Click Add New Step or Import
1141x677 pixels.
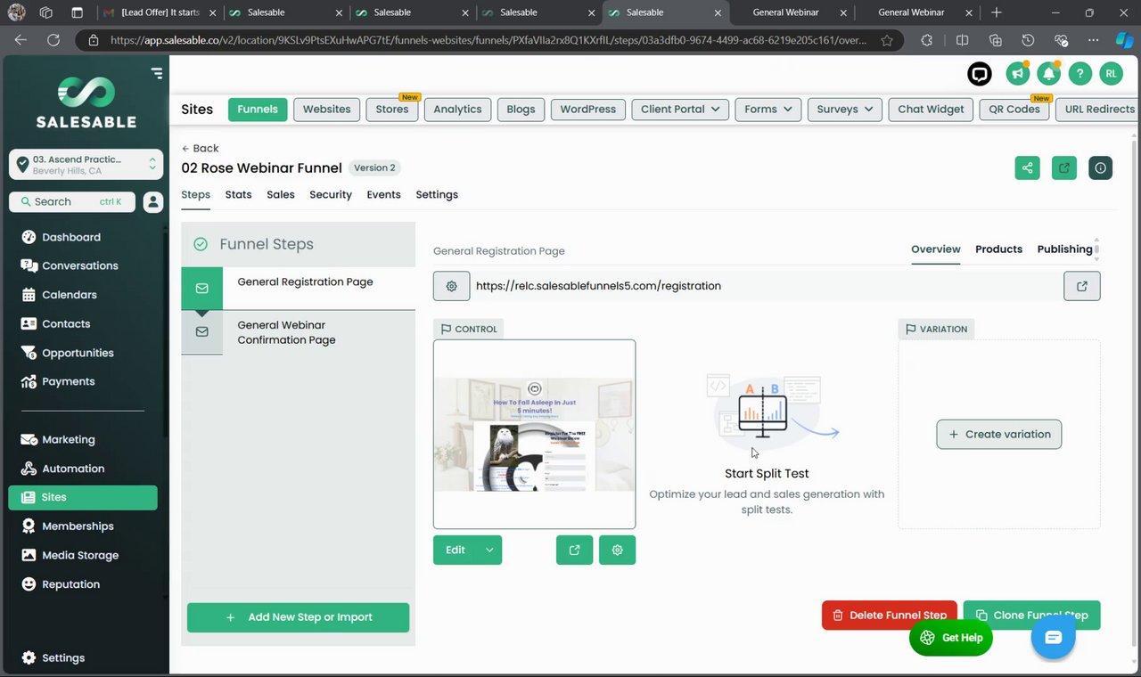coord(298,617)
